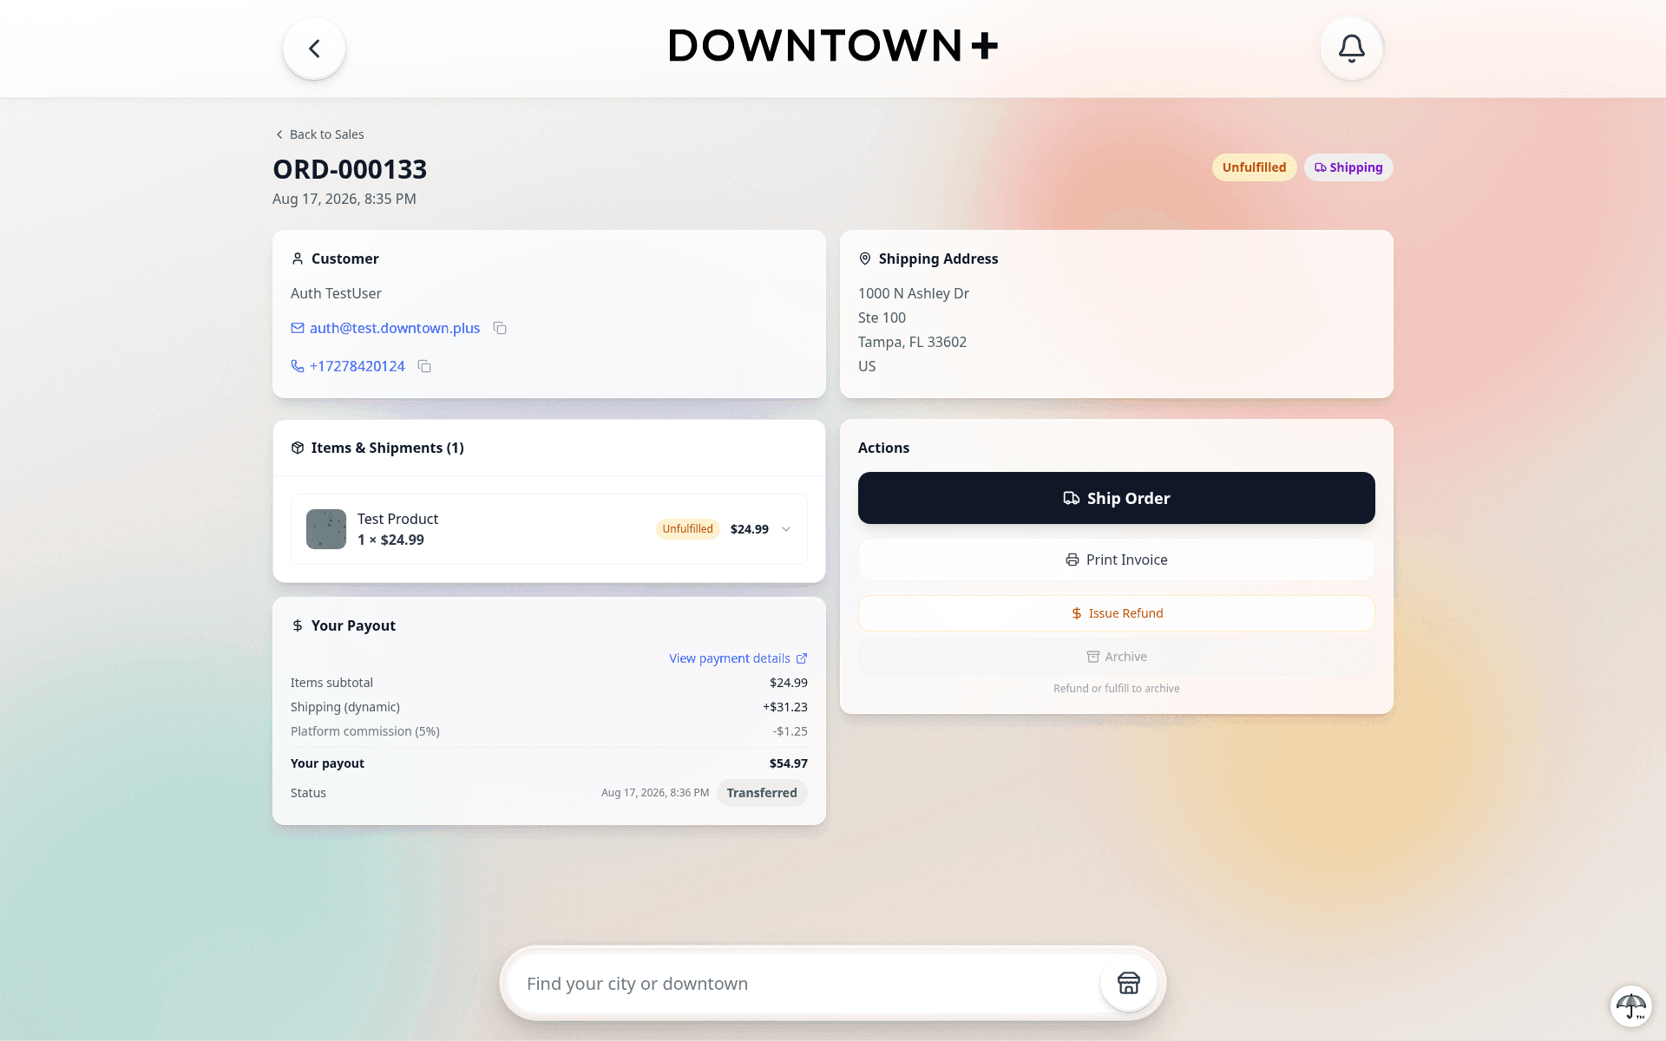The image size is (1666, 1041).
Task: Click the Test Product thumbnail image
Action: [326, 529]
